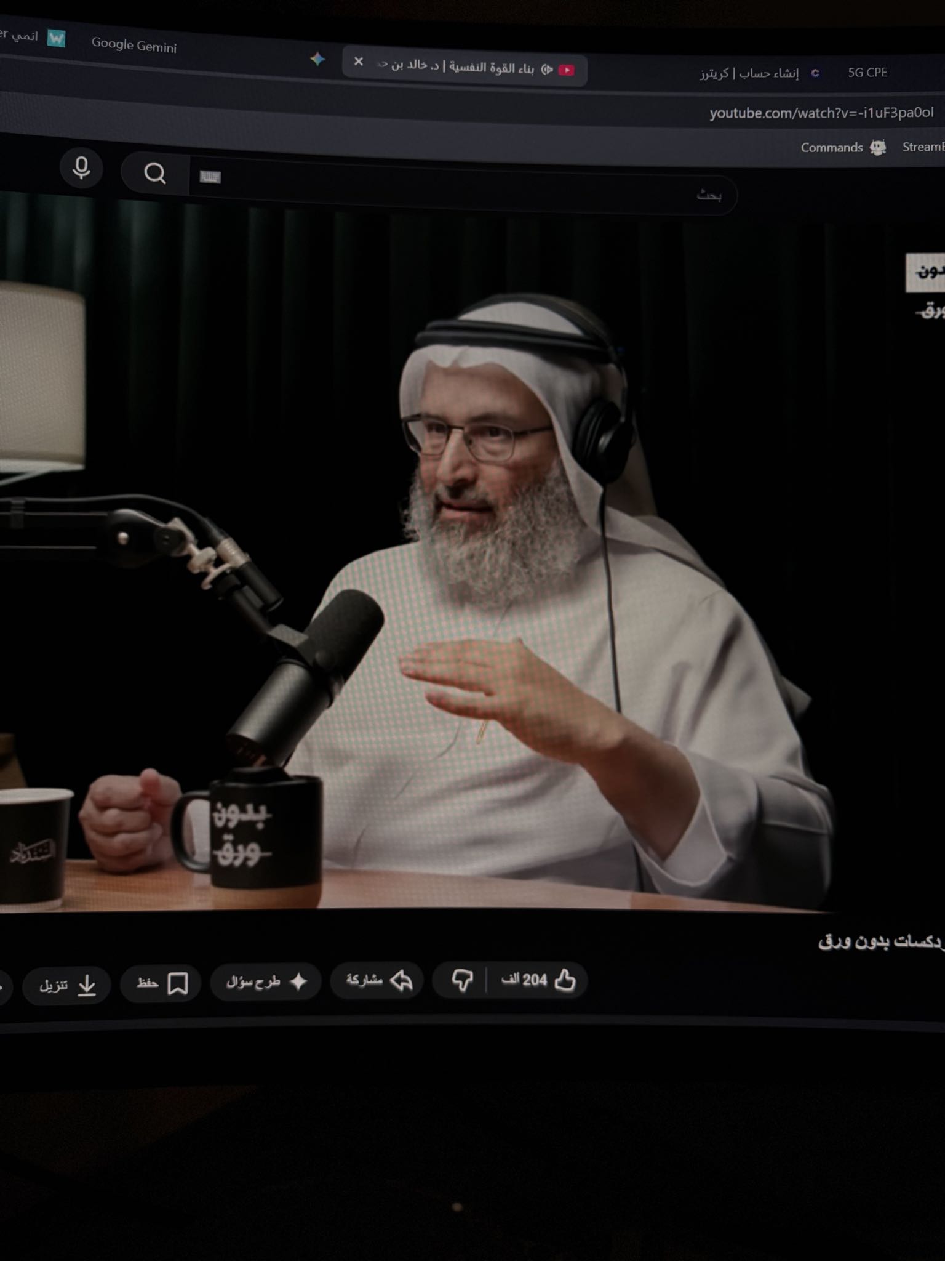Click the youtube.com address bar
Viewport: 945px width, 1261px height.
coord(820,113)
